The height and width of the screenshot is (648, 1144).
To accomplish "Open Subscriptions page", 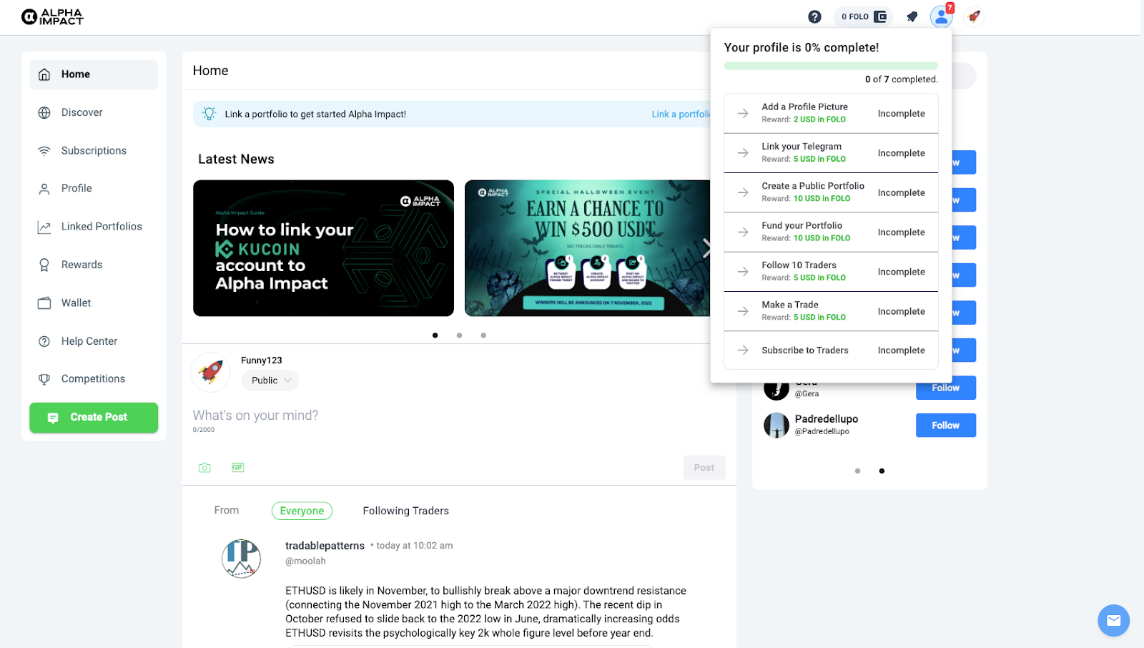I will click(x=94, y=151).
